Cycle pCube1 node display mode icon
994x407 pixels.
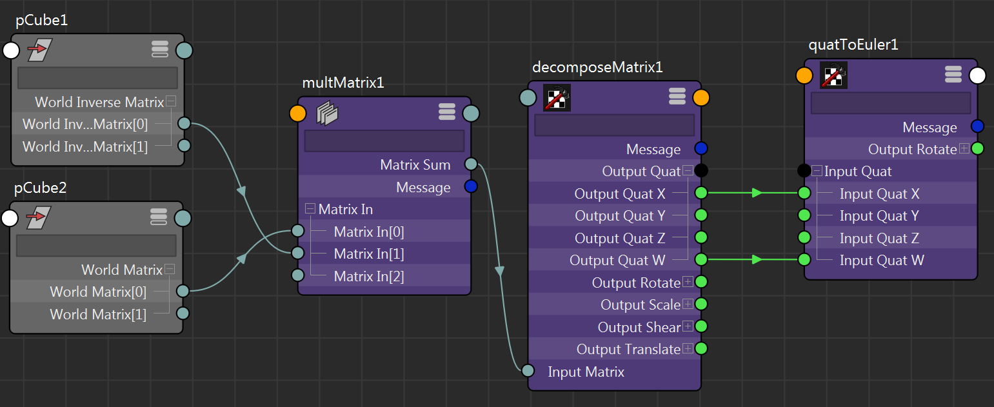(x=160, y=49)
